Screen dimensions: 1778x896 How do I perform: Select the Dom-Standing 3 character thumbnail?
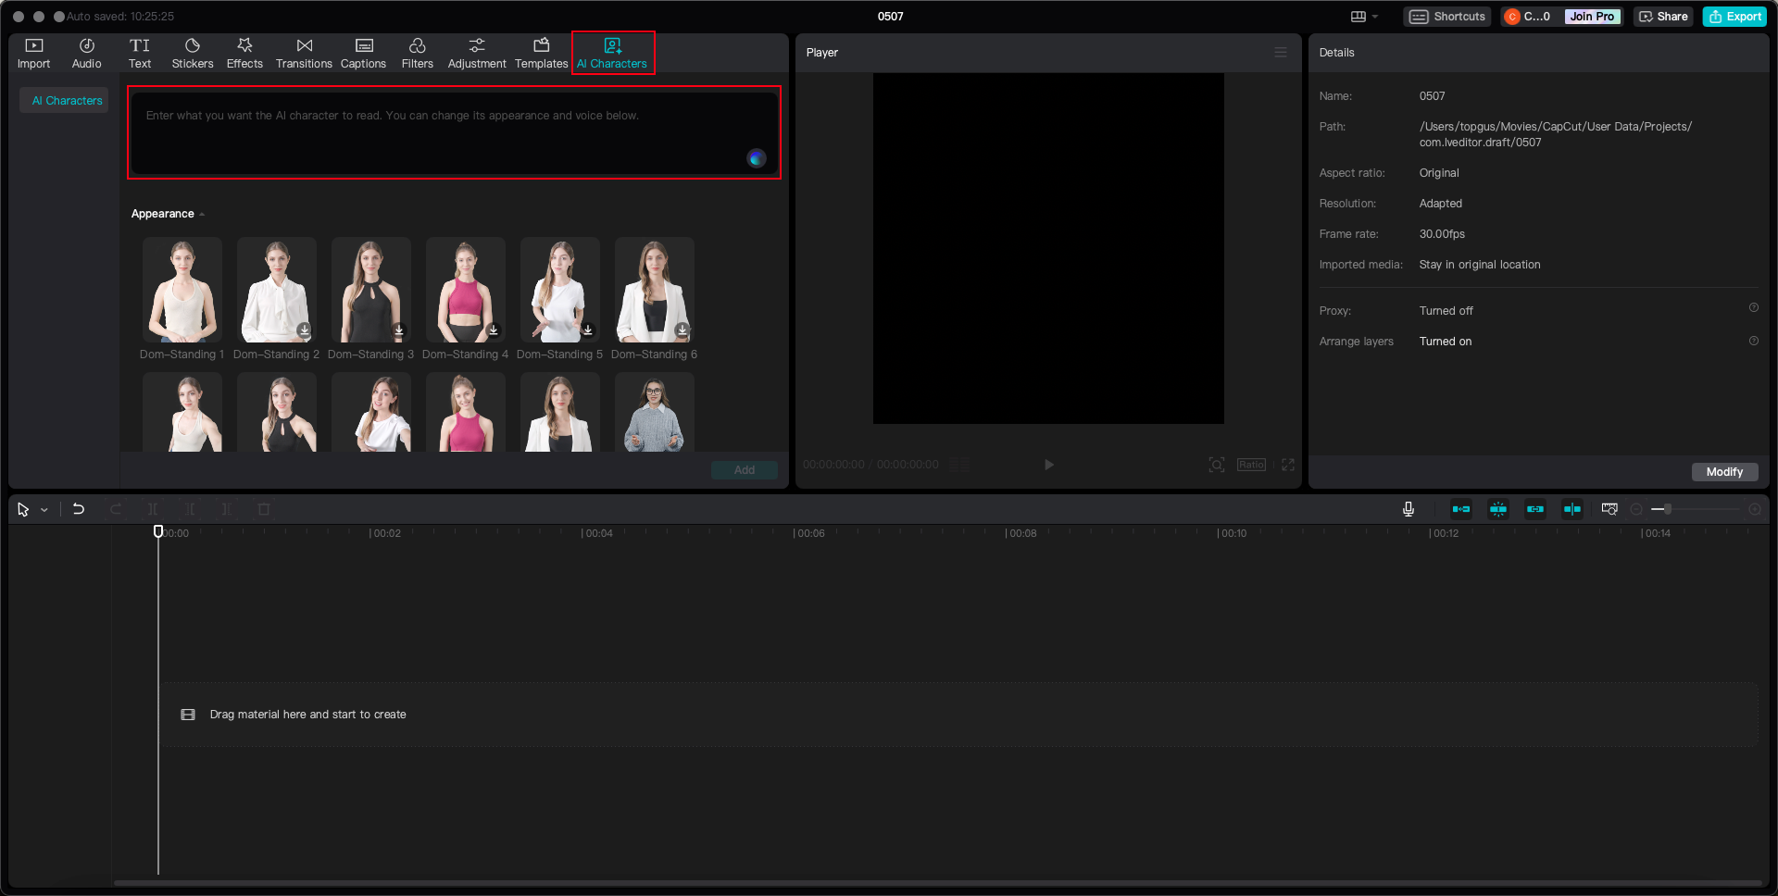coord(370,291)
